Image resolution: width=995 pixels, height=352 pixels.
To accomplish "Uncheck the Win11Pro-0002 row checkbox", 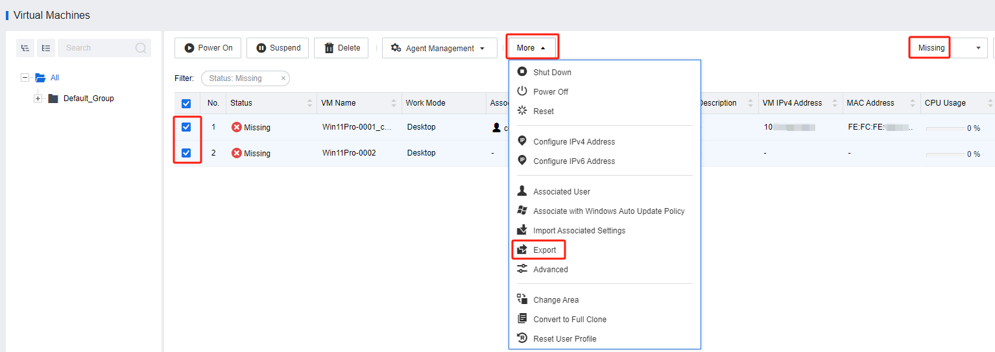I will 186,153.
